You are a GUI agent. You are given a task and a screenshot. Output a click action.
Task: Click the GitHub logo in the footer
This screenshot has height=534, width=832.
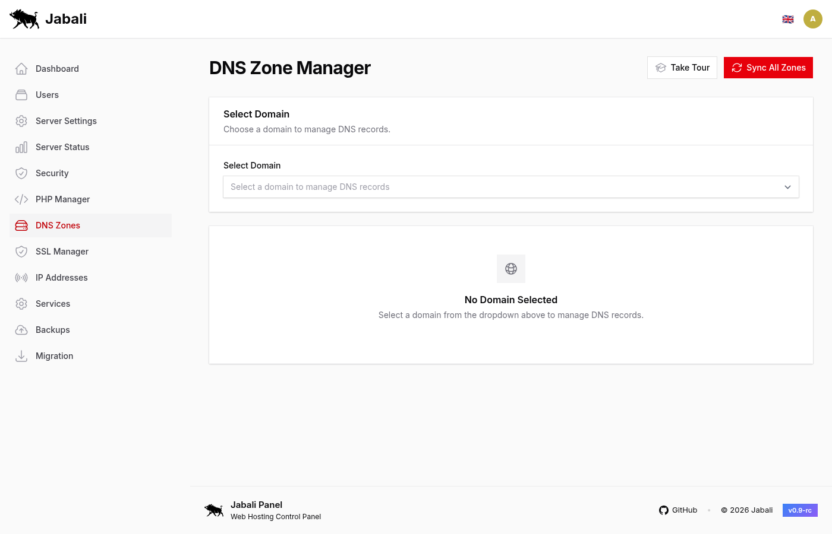[x=664, y=510]
